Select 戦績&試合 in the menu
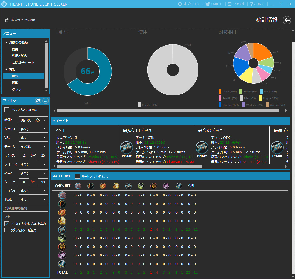Image resolution: width=295 pixels, height=279 pixels. tap(19, 56)
